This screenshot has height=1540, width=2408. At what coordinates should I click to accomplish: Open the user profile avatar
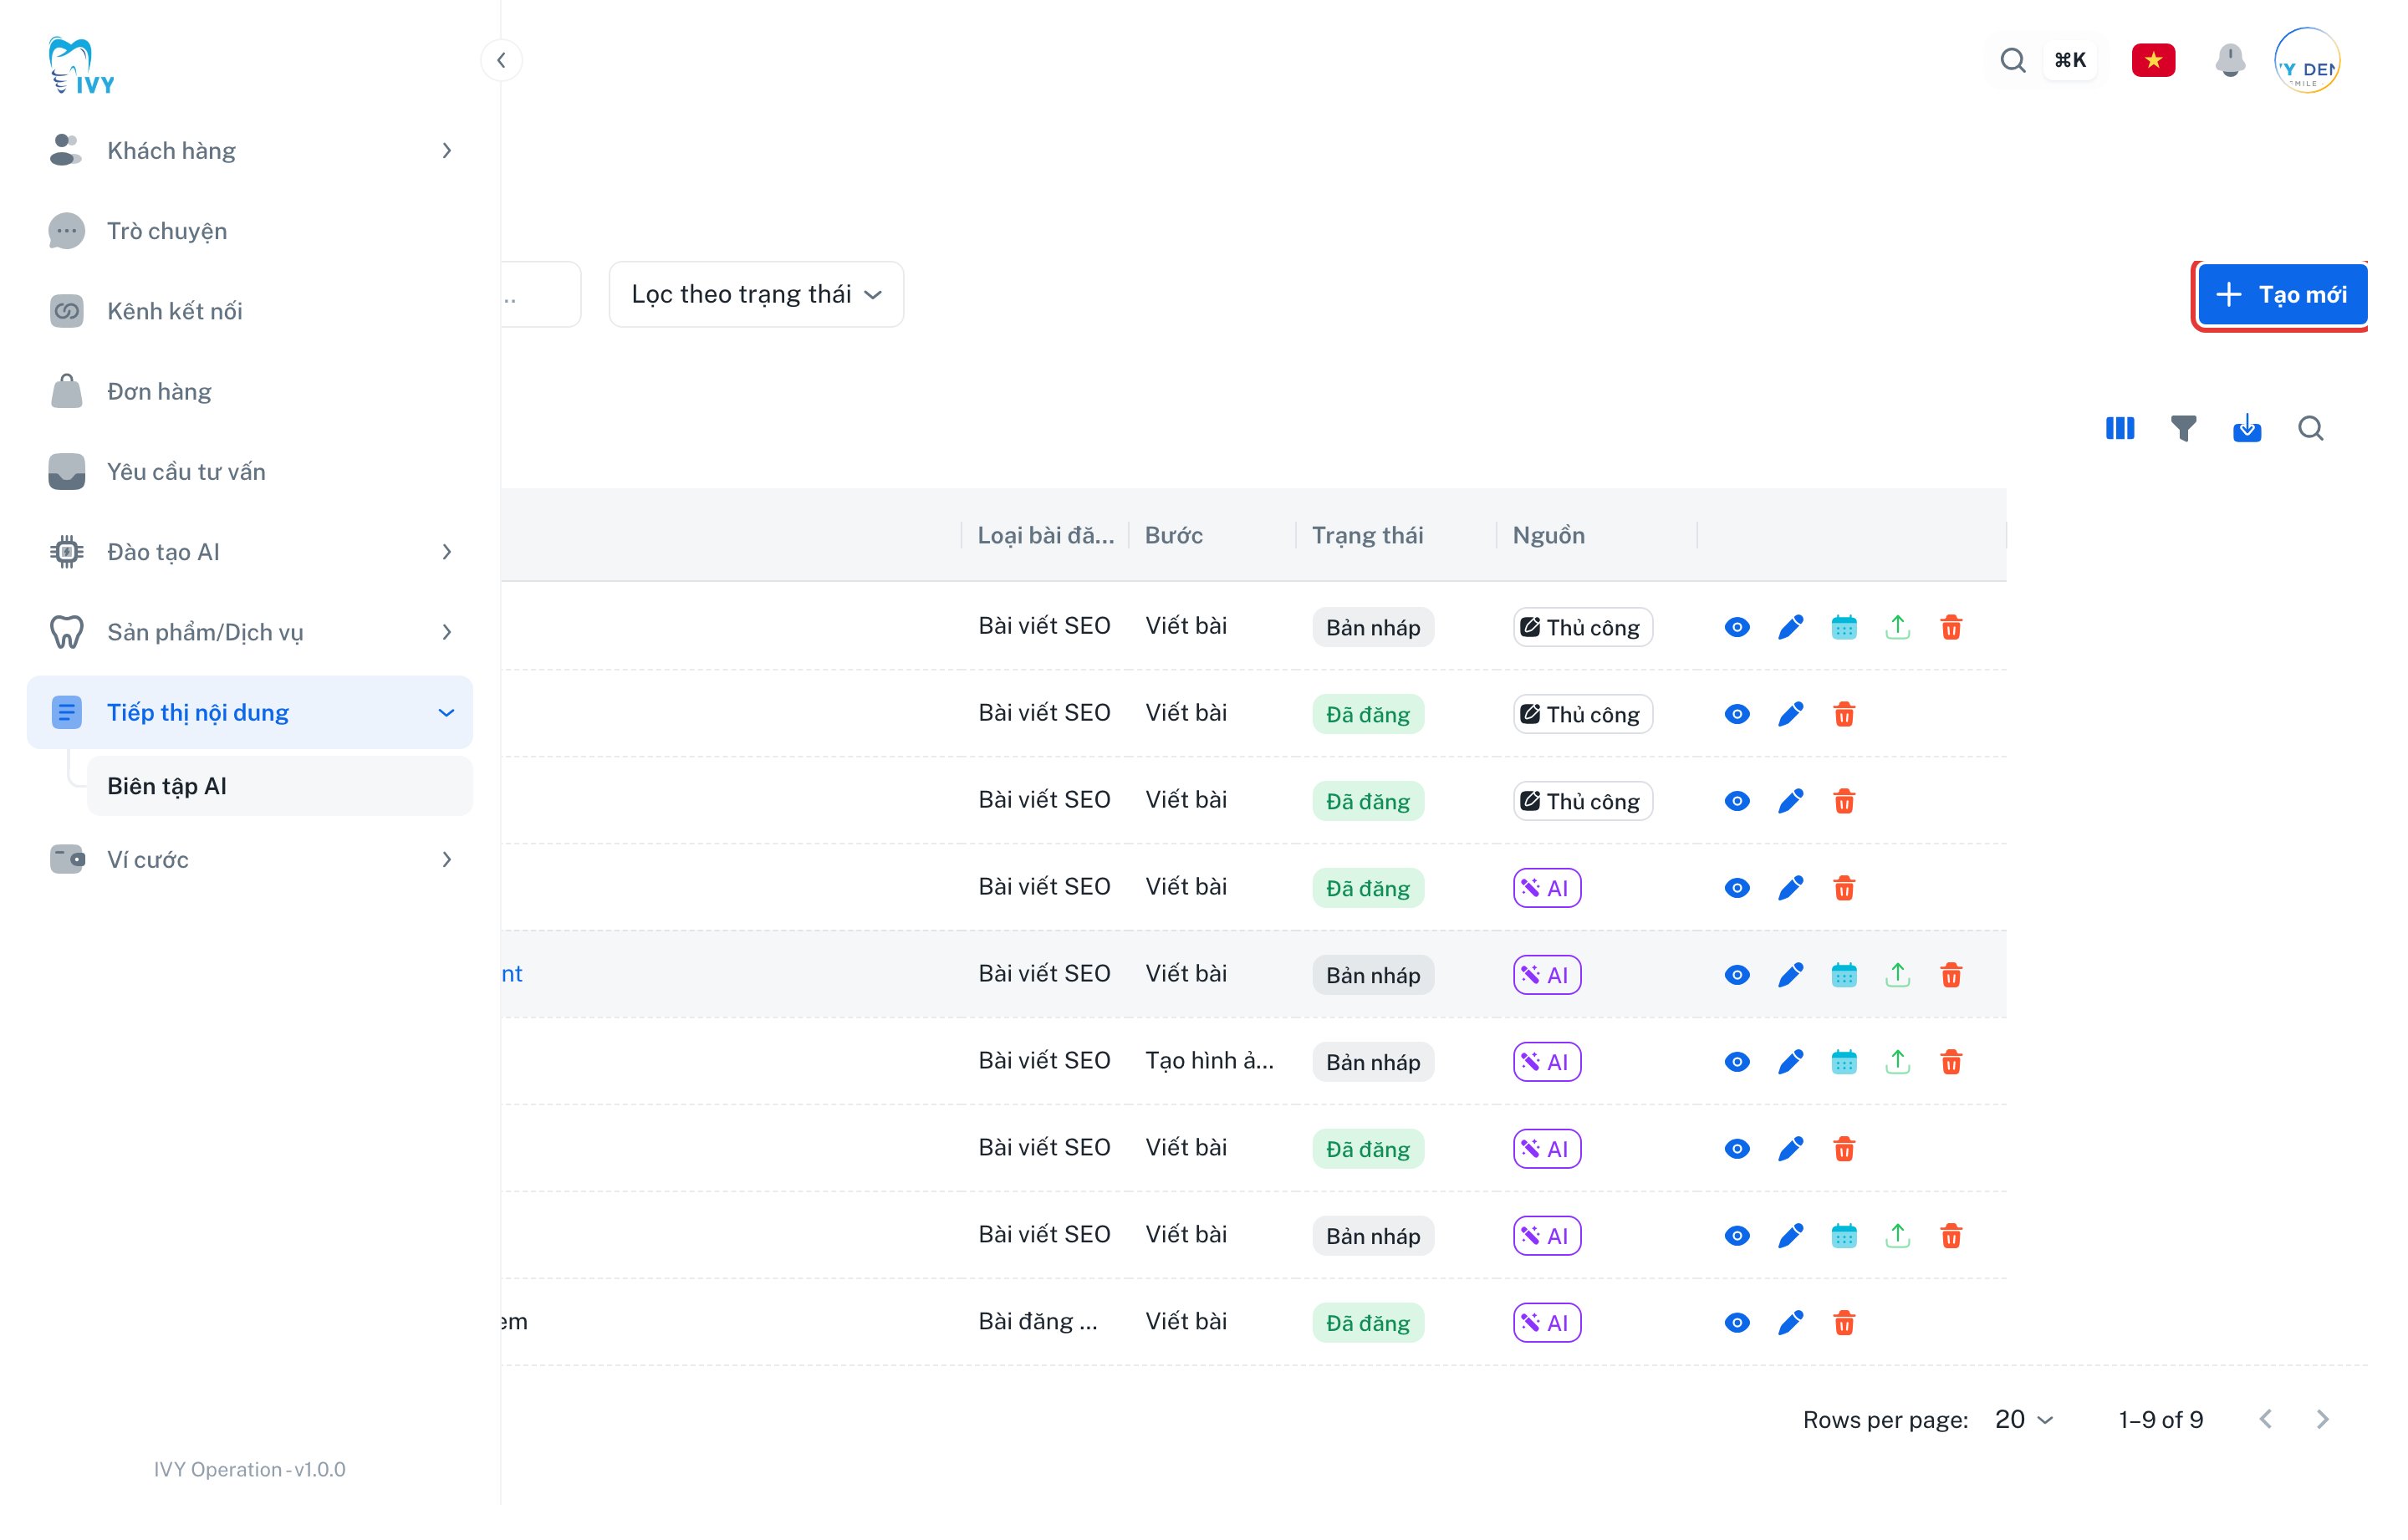pos(2306,60)
